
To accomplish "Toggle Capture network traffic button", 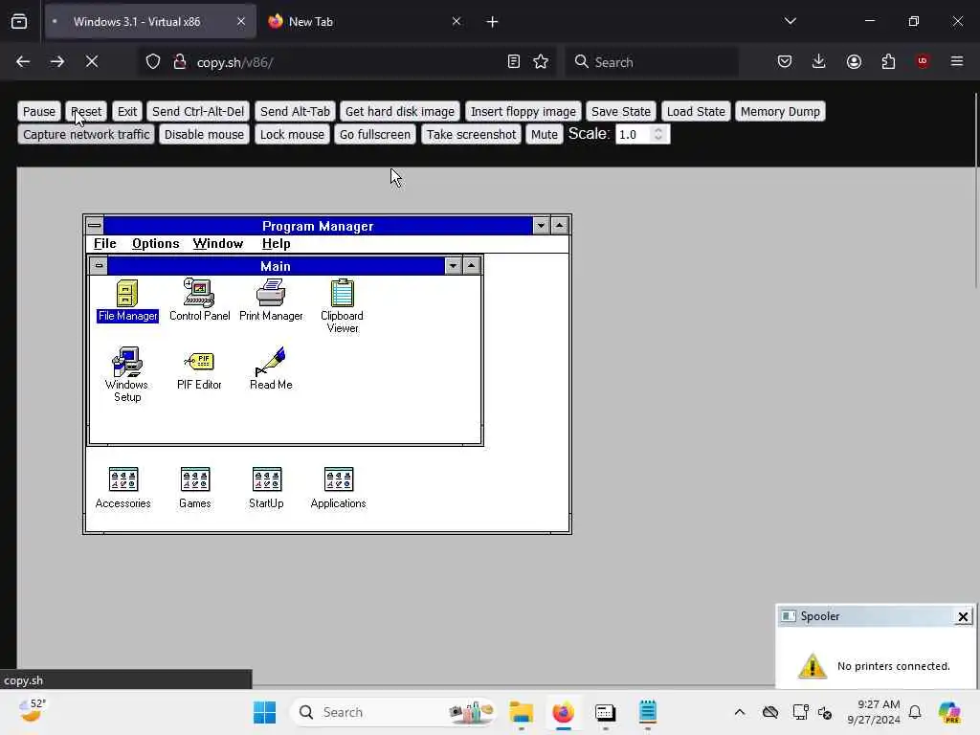I will pos(86,134).
